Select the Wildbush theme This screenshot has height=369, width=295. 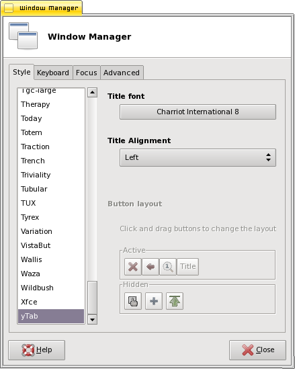click(x=51, y=288)
